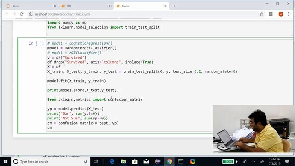This screenshot has width=295, height=166.
Task: Show hidden tray icons chevron
Action: pyautogui.click(x=254, y=161)
